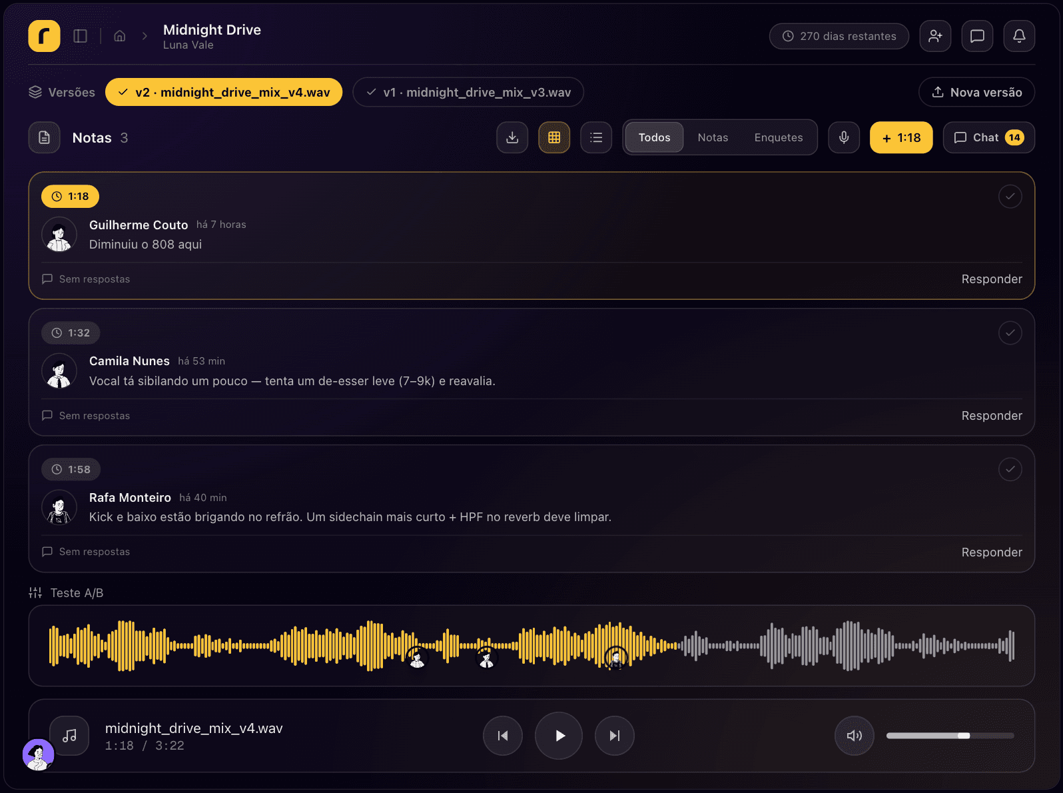Toggle the sidebar panel icon
Image resolution: width=1063 pixels, height=793 pixels.
(x=81, y=36)
